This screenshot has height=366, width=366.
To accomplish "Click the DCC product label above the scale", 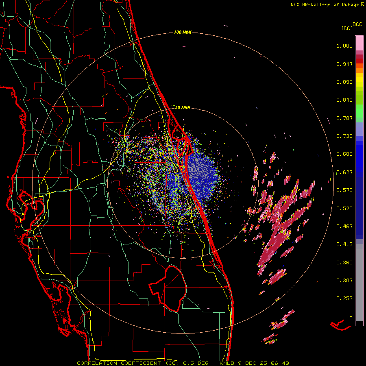I will (357, 24).
